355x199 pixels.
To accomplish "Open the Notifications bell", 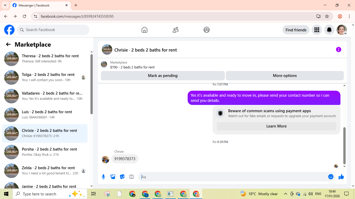I will point(329,30).
